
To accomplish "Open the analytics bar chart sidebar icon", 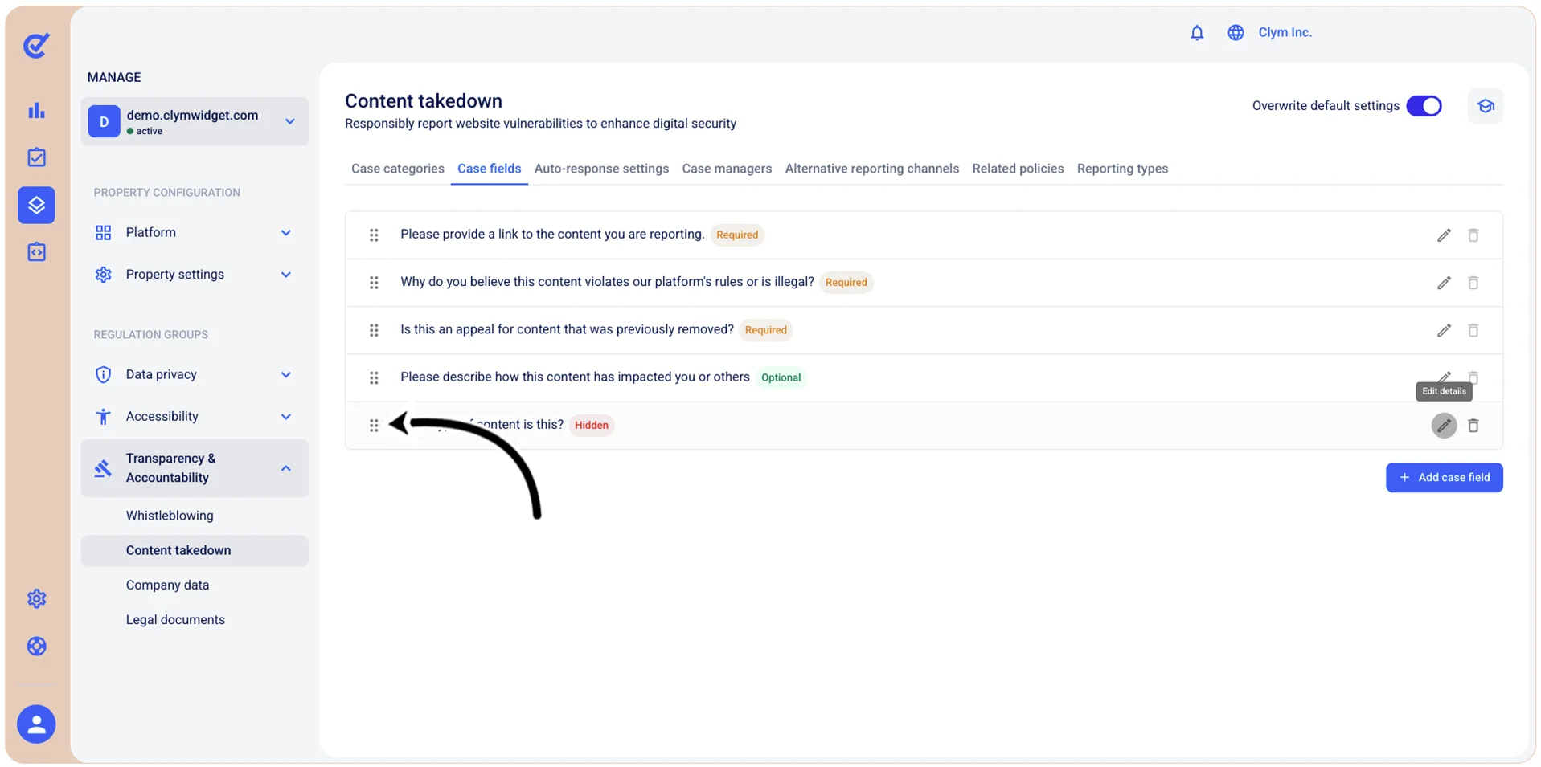I will 36,111.
